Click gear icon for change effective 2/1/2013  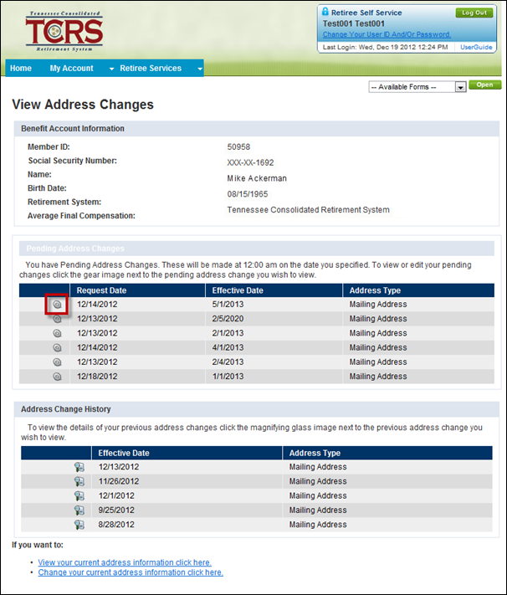57,333
